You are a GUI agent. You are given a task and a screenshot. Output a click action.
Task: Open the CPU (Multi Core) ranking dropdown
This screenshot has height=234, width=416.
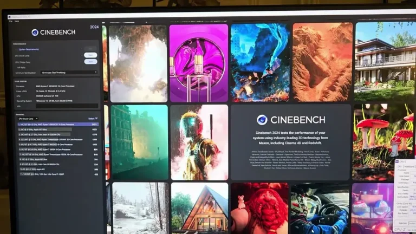[x=28, y=119]
